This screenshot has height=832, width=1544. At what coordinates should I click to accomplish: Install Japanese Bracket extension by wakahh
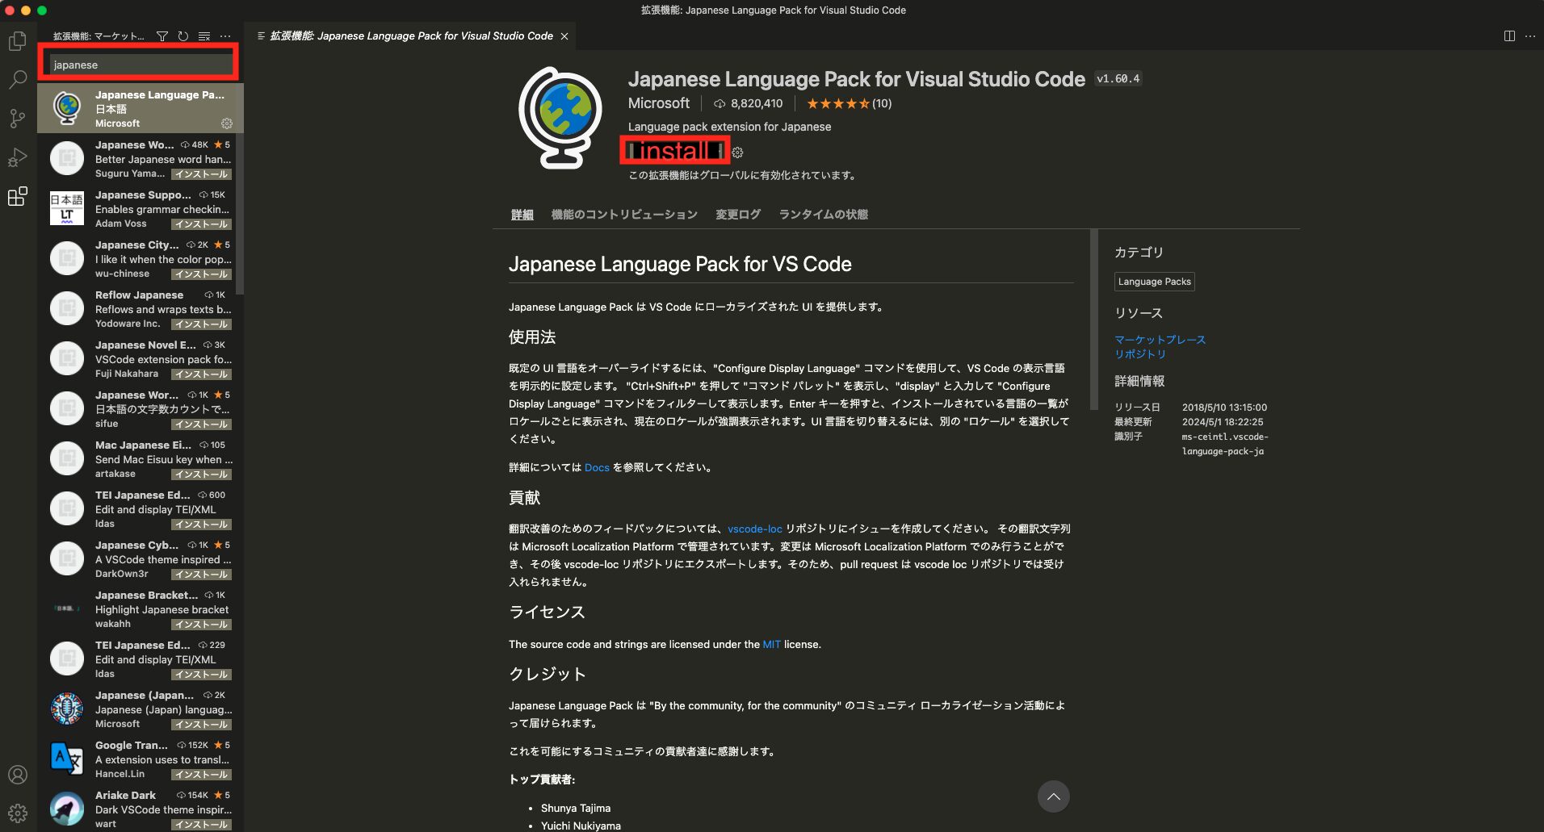pos(202,625)
